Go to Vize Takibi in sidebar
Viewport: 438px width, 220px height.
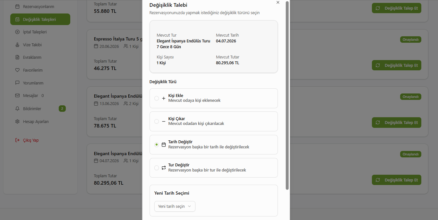click(32, 45)
